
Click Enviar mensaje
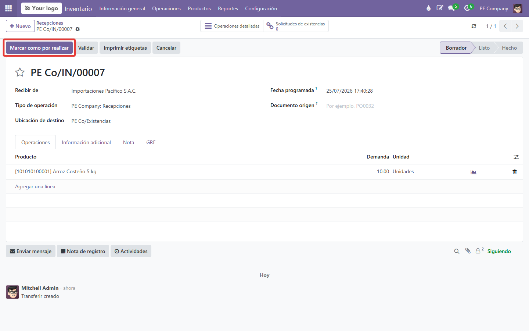tap(30, 251)
